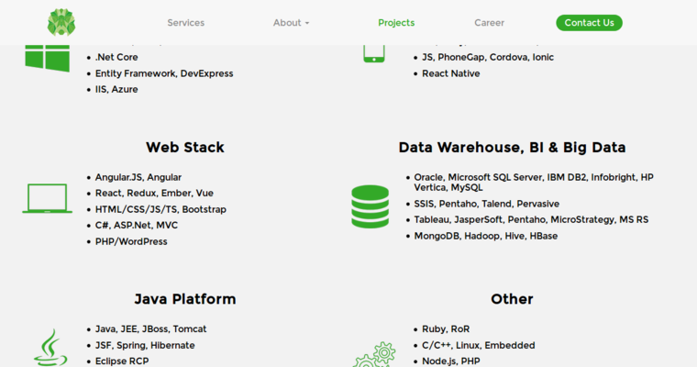Open the Career page link
The width and height of the screenshot is (697, 367).
click(489, 23)
